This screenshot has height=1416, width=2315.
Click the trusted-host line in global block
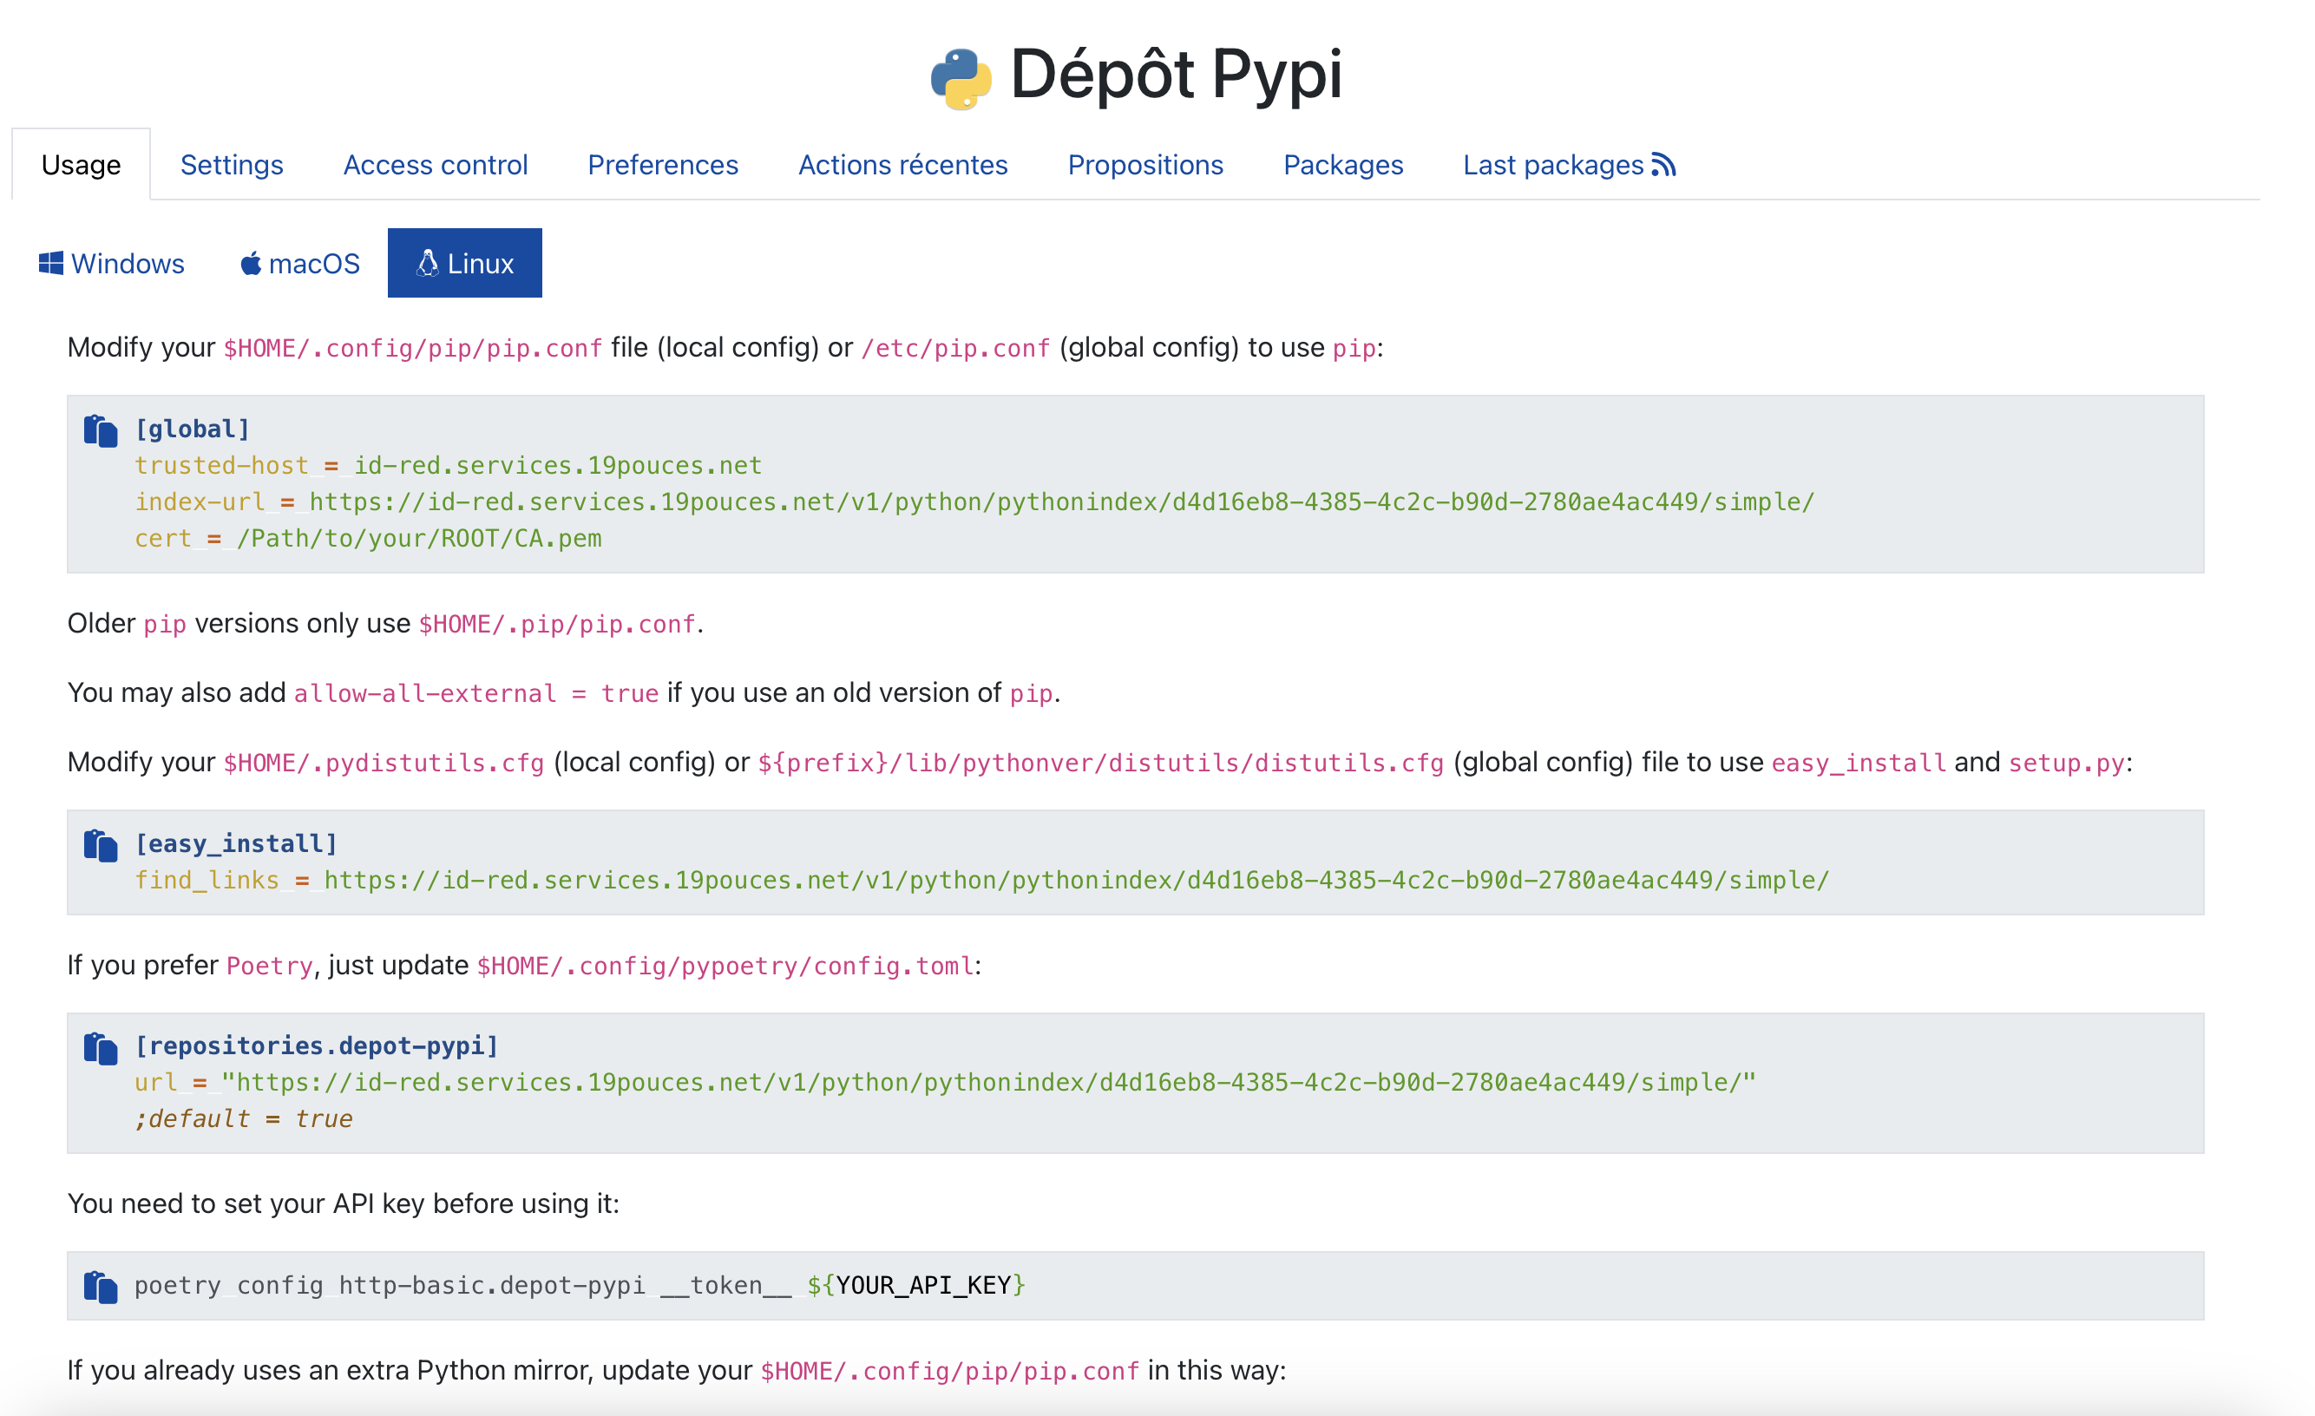click(448, 465)
